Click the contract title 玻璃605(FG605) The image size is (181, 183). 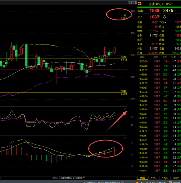(x=160, y=4)
